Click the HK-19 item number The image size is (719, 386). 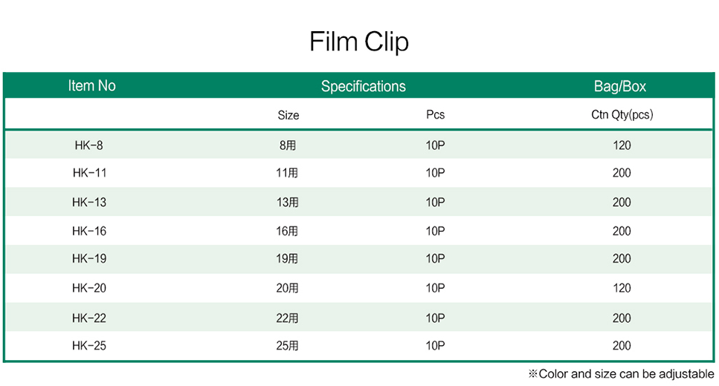[x=89, y=258]
